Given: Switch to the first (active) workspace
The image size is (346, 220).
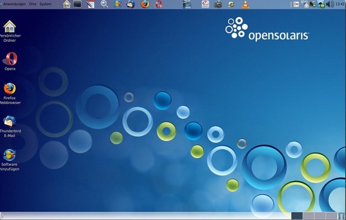Looking at the screenshot, I should 297,216.
